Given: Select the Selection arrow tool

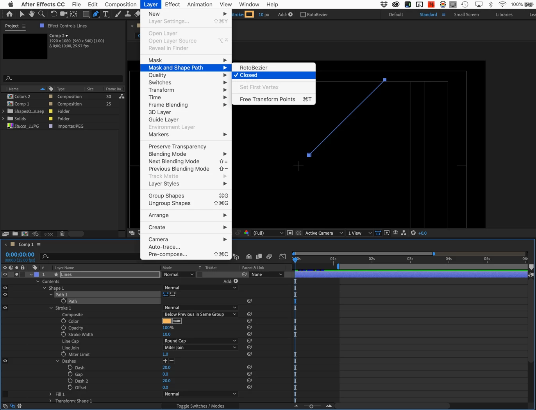Looking at the screenshot, I should pos(22,14).
